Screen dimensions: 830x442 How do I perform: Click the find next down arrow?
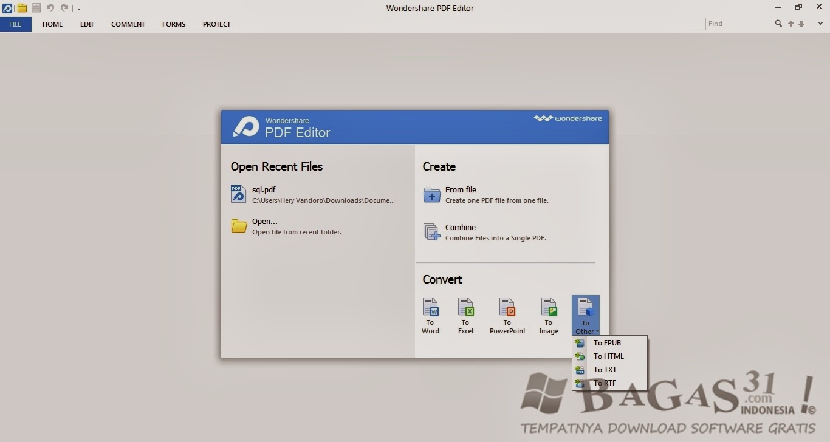801,24
